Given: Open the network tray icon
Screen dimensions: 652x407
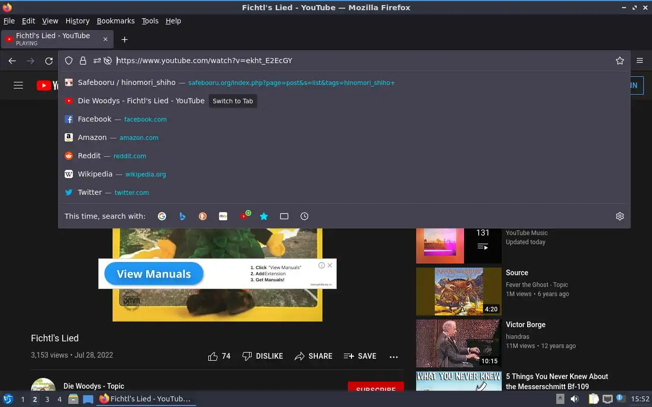Looking at the screenshot, I should pos(607,399).
